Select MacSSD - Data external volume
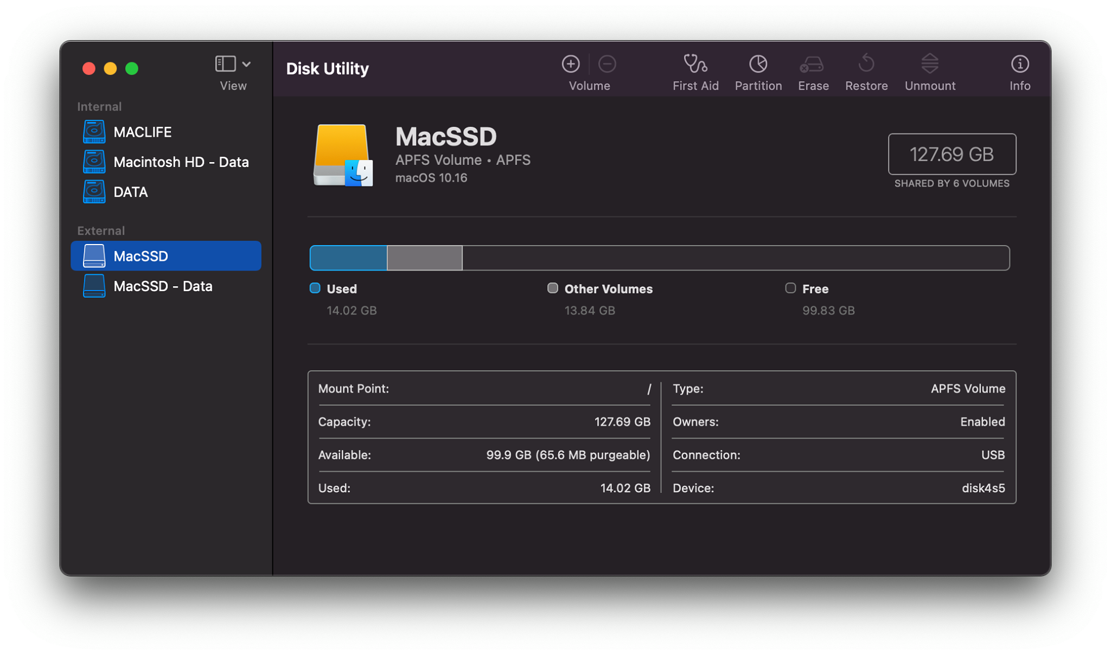The image size is (1111, 655). click(x=163, y=286)
